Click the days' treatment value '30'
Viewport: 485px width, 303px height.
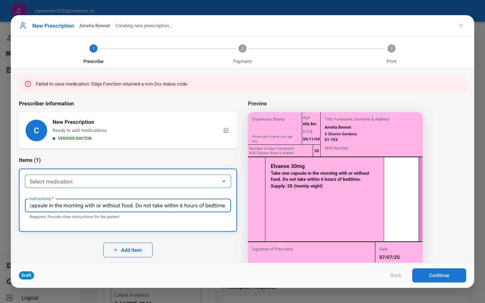click(x=317, y=151)
